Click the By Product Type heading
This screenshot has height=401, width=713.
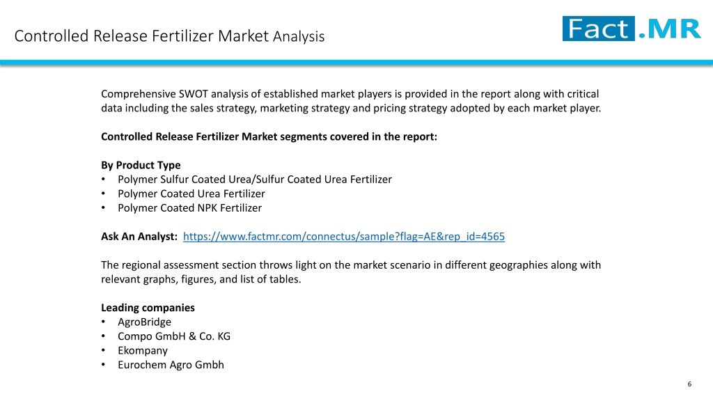point(141,165)
